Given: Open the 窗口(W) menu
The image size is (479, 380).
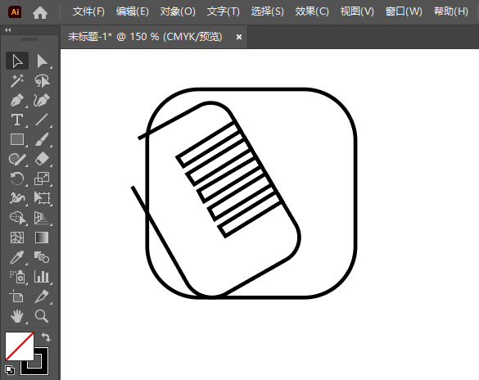Looking at the screenshot, I should click(404, 11).
